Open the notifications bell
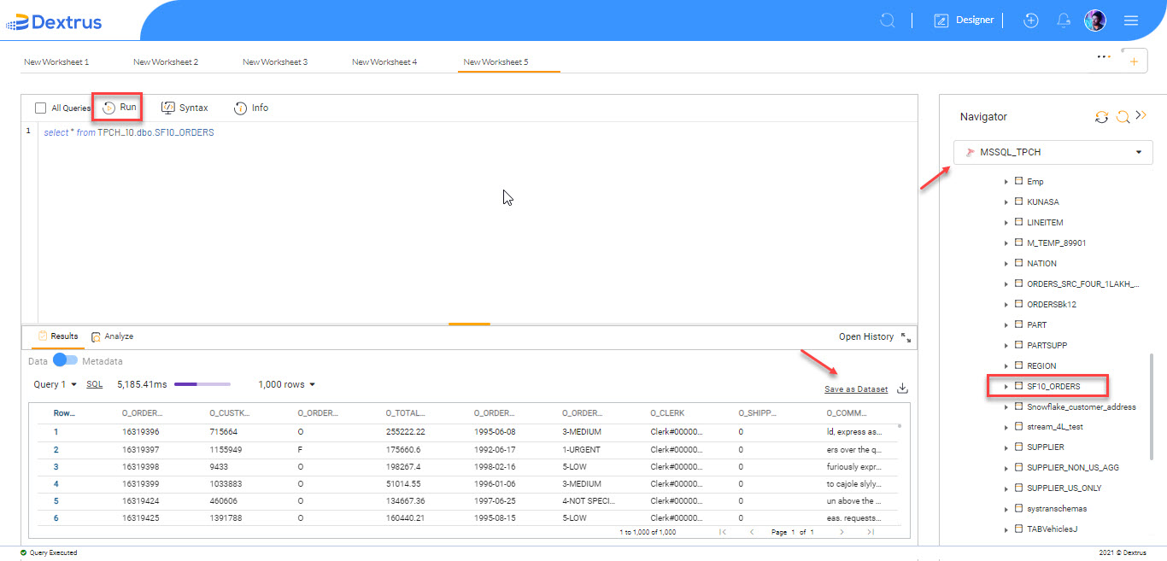Viewport: 1167px width, 561px height. point(1064,20)
